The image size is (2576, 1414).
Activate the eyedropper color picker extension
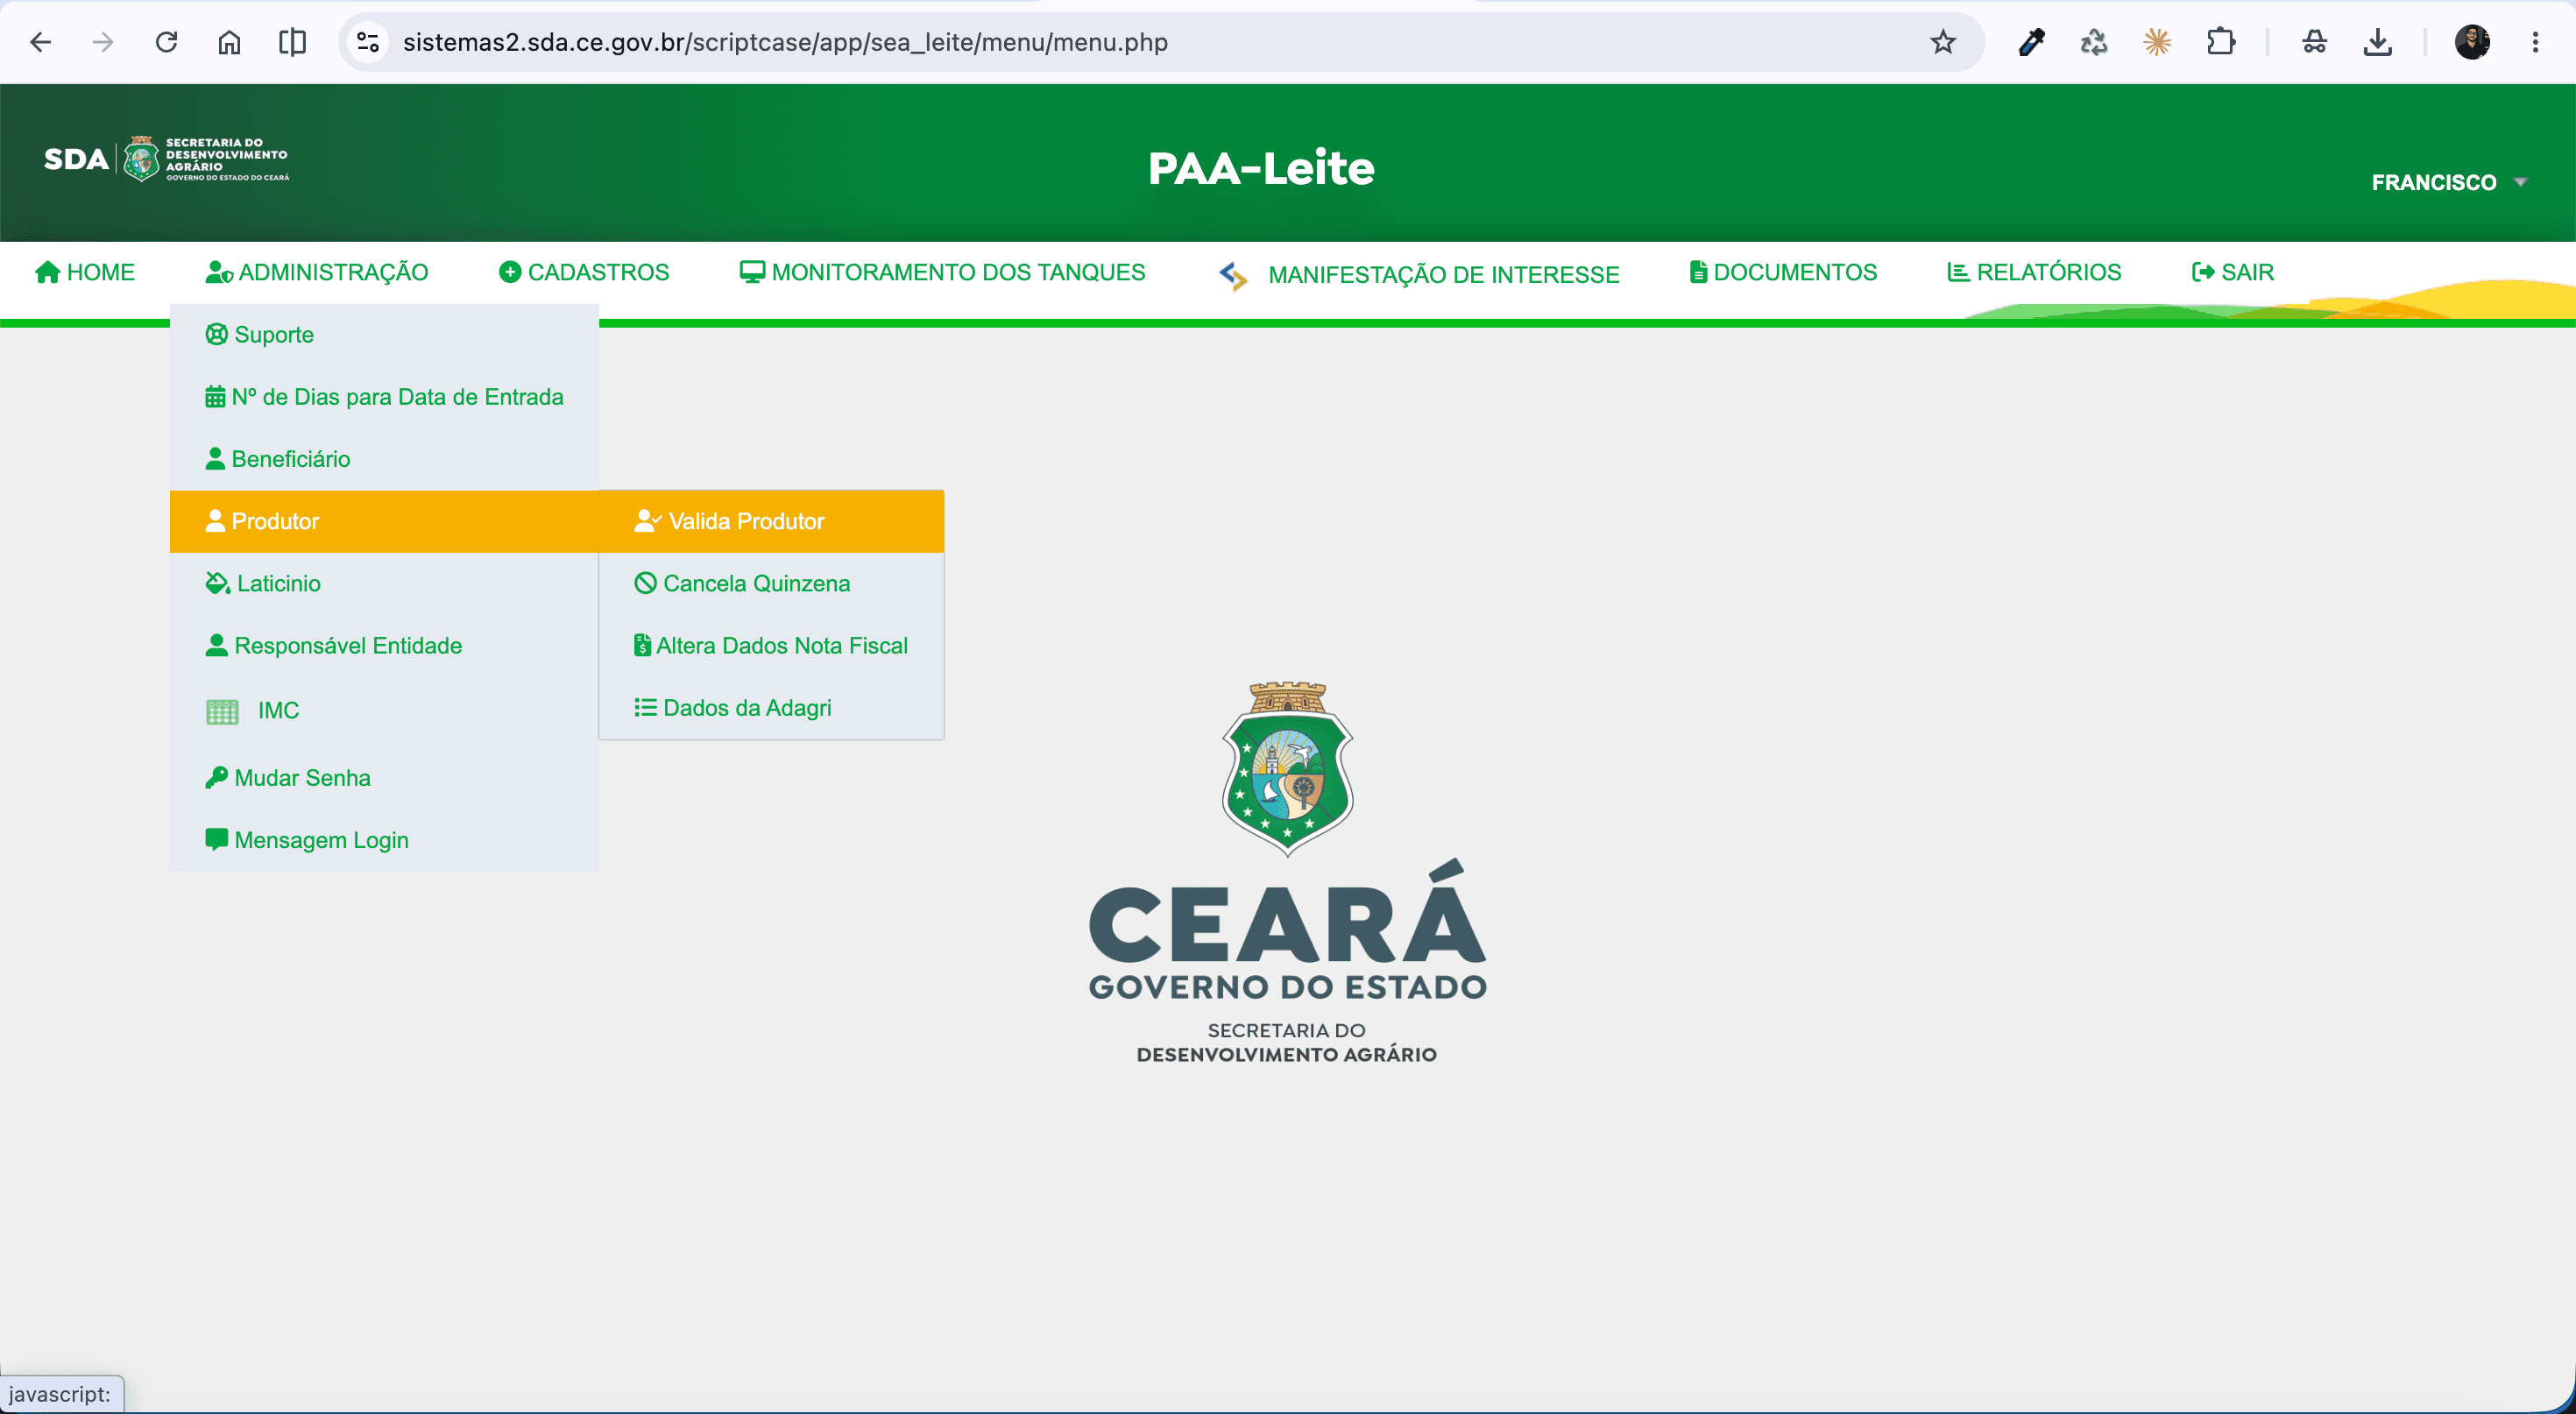[x=2031, y=42]
